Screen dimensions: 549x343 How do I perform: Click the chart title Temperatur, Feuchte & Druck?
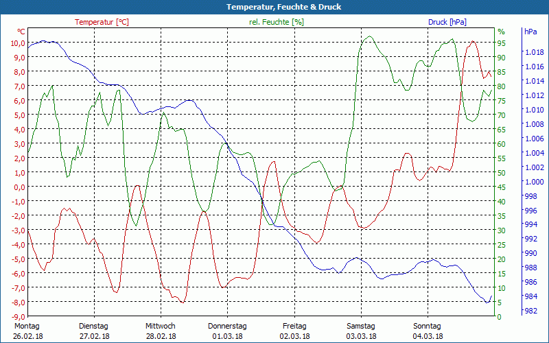274,7
